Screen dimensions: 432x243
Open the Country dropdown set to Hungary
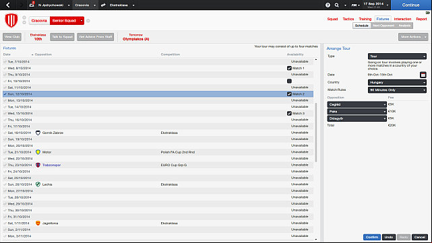pos(397,82)
